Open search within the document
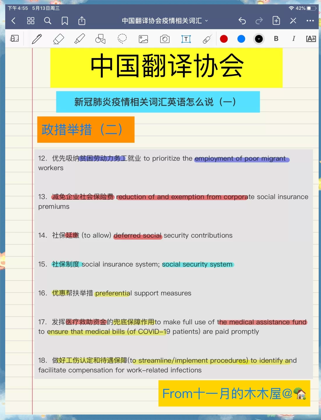The height and width of the screenshot is (420, 321). point(48,21)
